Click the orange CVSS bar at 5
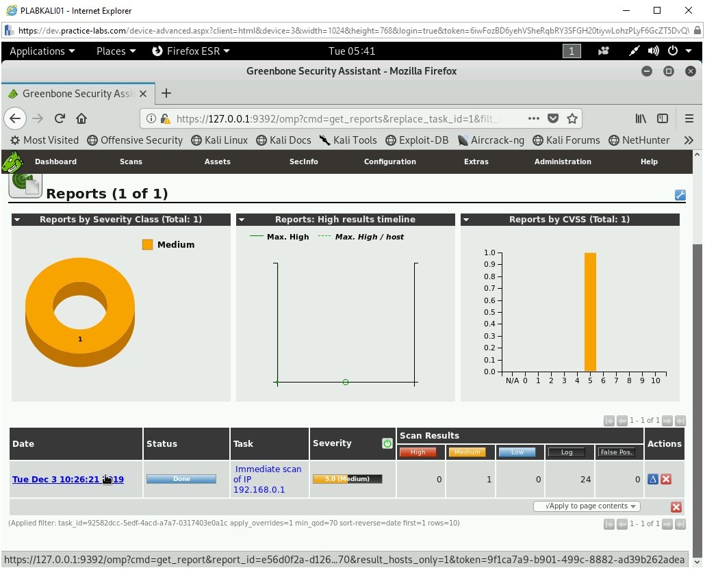The height and width of the screenshot is (570, 705). [x=590, y=312]
